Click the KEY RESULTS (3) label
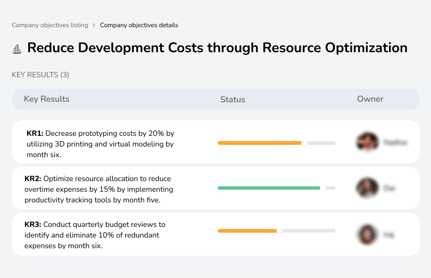The width and height of the screenshot is (431, 278). click(x=40, y=75)
